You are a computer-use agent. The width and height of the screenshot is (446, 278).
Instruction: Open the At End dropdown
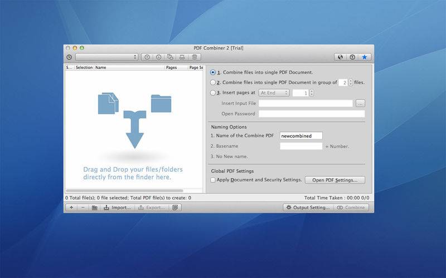pyautogui.click(x=274, y=93)
